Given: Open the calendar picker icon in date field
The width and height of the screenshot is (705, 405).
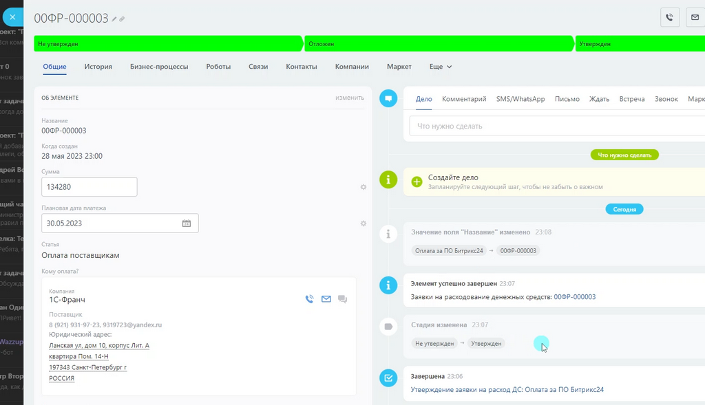Looking at the screenshot, I should [x=186, y=223].
